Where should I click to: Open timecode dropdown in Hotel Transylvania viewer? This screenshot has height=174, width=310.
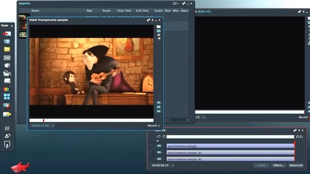point(53,126)
